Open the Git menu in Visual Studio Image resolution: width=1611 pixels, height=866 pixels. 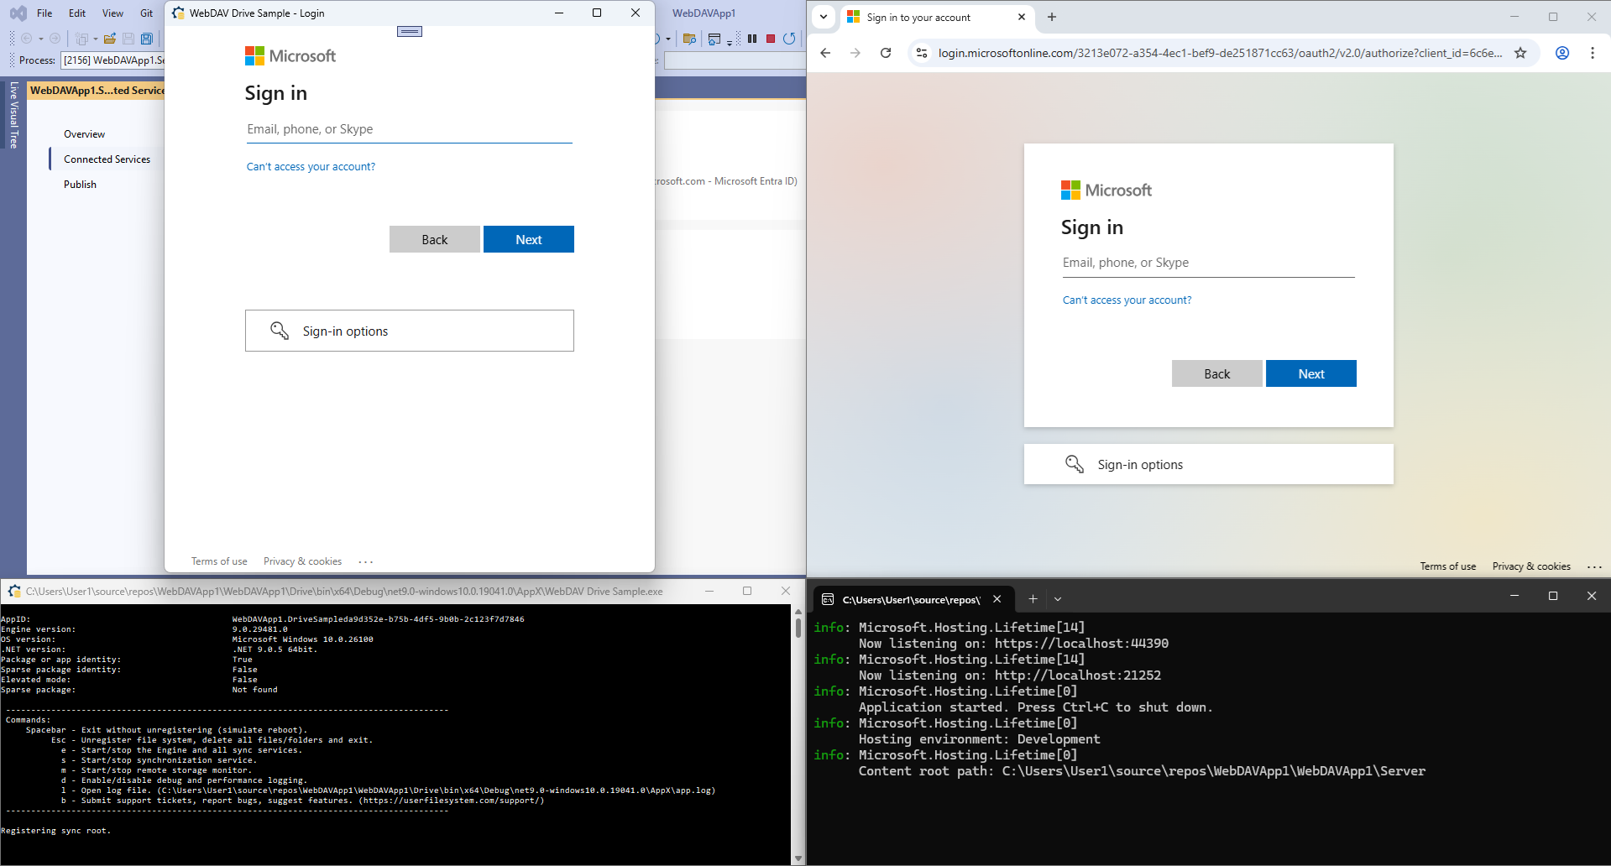point(147,13)
